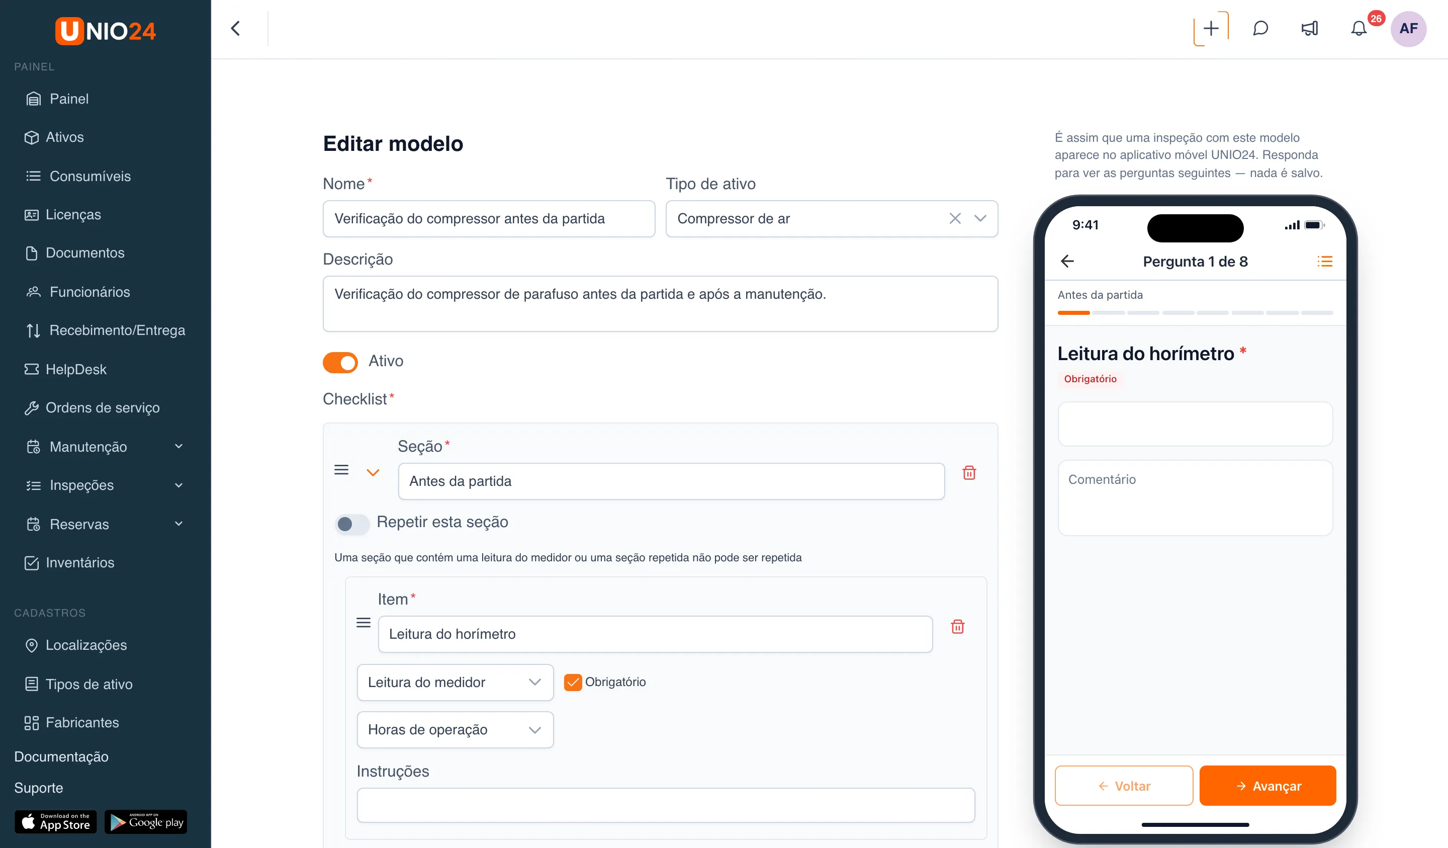The image size is (1448, 848).
Task: Click the Nome input field
Action: point(489,218)
